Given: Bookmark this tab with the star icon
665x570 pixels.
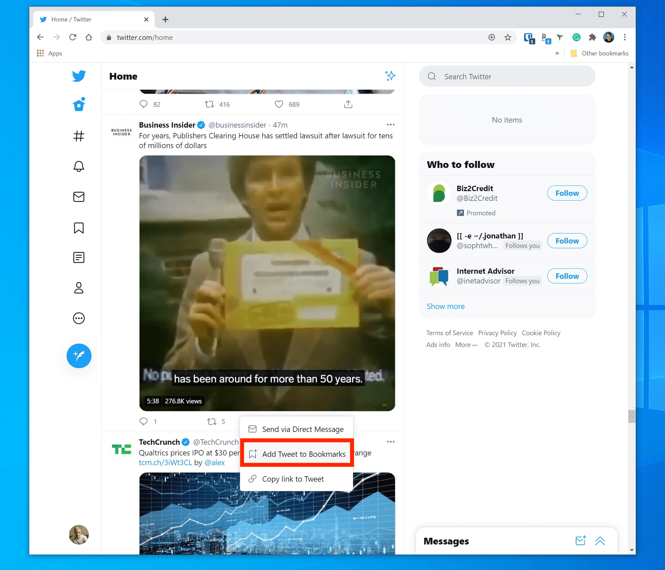Looking at the screenshot, I should (x=508, y=37).
